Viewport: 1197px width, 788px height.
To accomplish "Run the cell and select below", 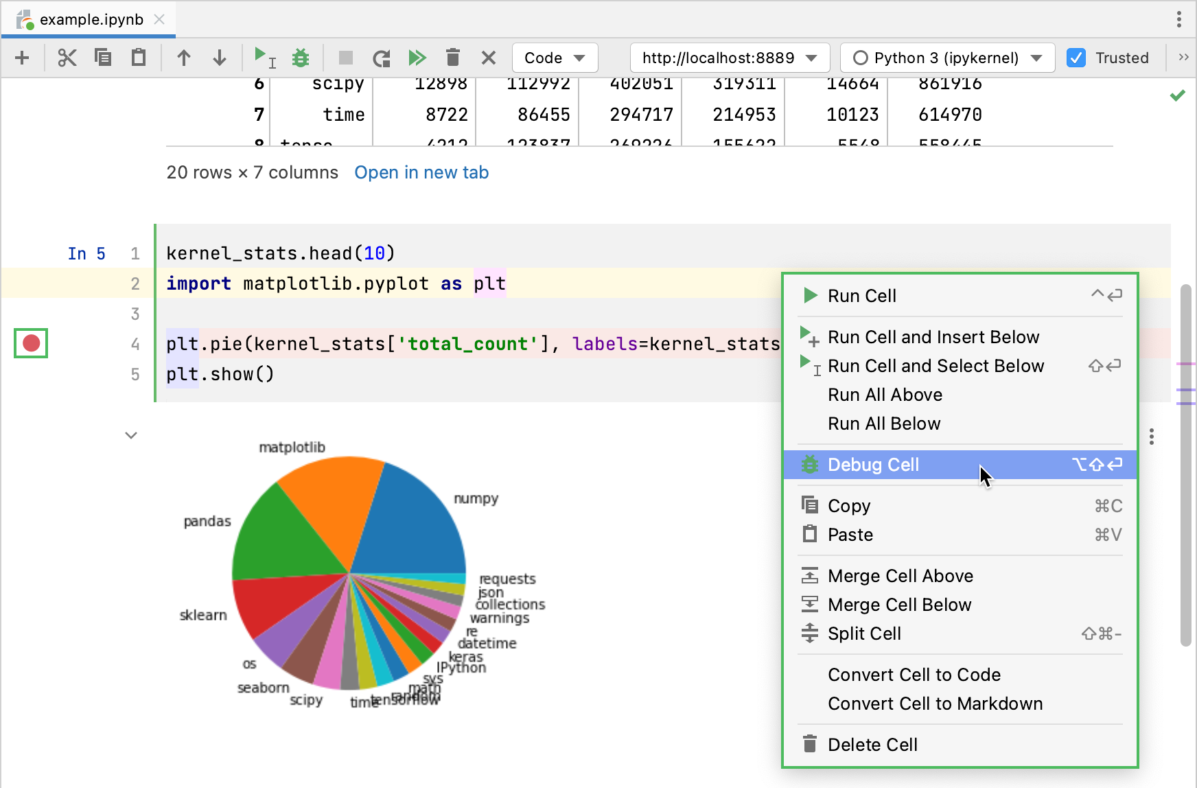I will click(x=264, y=58).
